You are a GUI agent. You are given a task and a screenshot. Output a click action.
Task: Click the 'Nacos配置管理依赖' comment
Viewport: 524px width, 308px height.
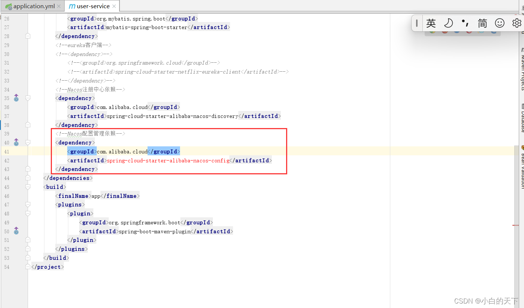pyautogui.click(x=90, y=134)
